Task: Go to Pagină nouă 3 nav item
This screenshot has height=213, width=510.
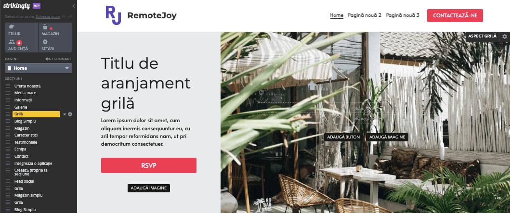Action: pyautogui.click(x=403, y=15)
